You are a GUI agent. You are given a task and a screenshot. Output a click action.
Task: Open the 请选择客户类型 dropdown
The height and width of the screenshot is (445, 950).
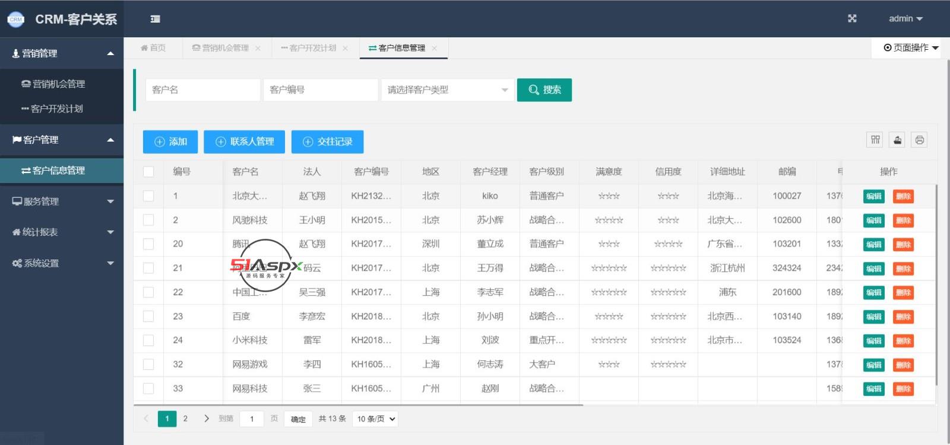[448, 90]
